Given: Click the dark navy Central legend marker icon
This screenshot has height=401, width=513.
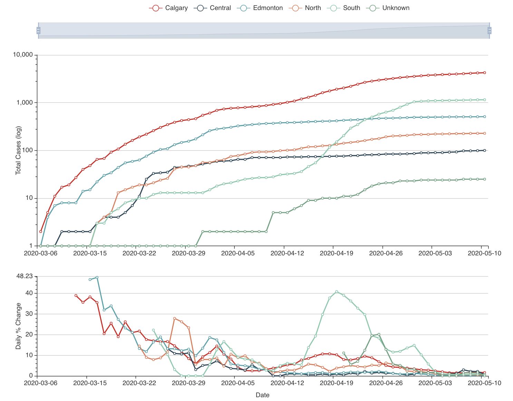Looking at the screenshot, I should point(201,8).
